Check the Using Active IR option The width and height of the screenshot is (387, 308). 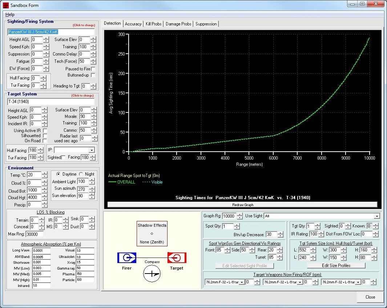pyautogui.click(x=45, y=131)
